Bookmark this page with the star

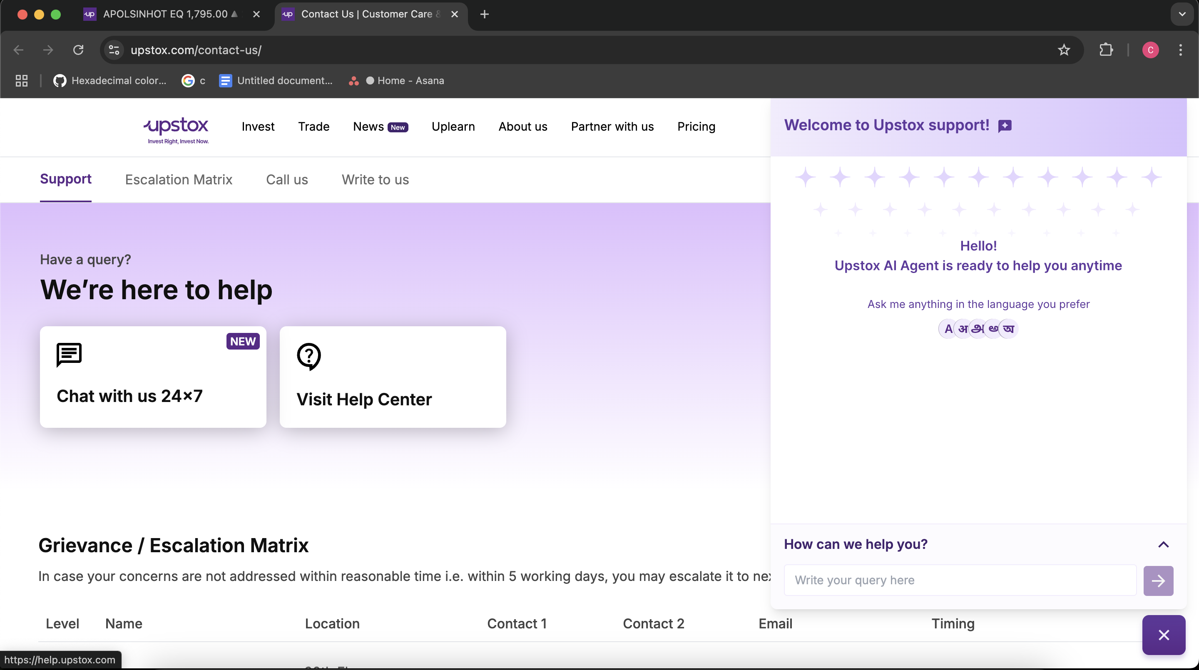[x=1064, y=50]
